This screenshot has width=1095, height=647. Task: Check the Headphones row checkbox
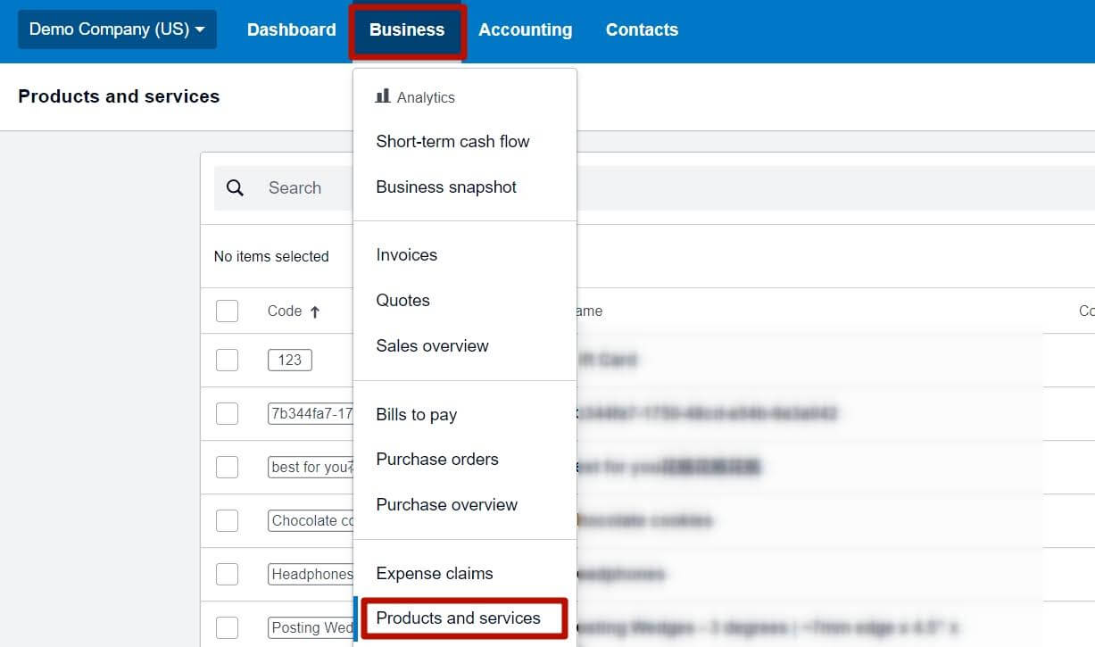coord(227,574)
